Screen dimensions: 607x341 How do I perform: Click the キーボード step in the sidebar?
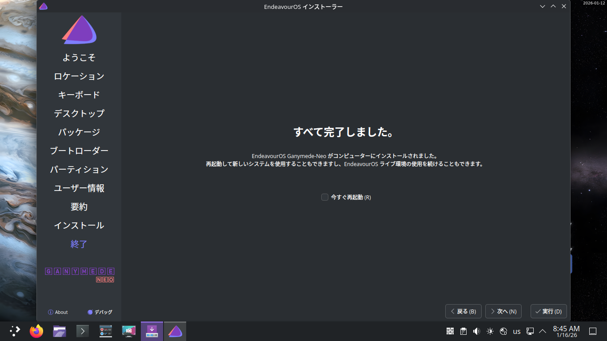[79, 95]
